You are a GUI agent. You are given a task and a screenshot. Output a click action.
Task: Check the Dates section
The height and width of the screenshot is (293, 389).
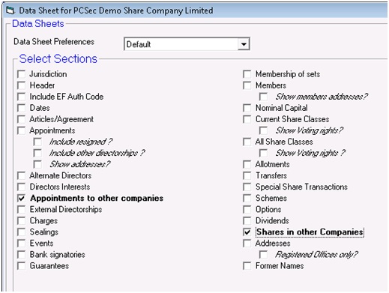pos(22,108)
